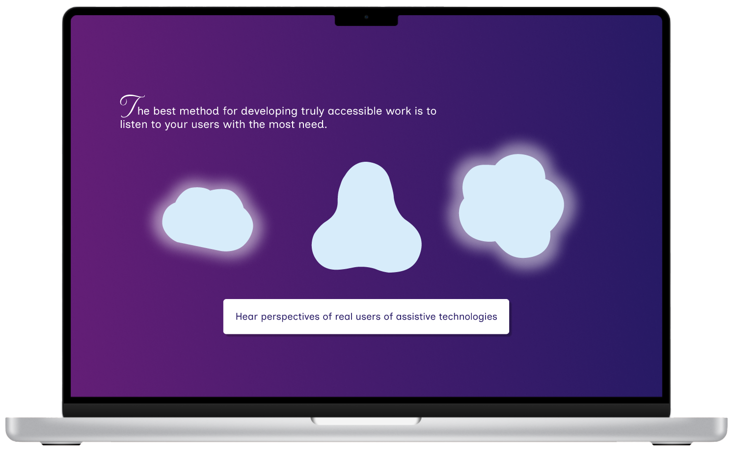The image size is (733, 452).
Task: Click the ornate script letter T
Action: (131, 105)
